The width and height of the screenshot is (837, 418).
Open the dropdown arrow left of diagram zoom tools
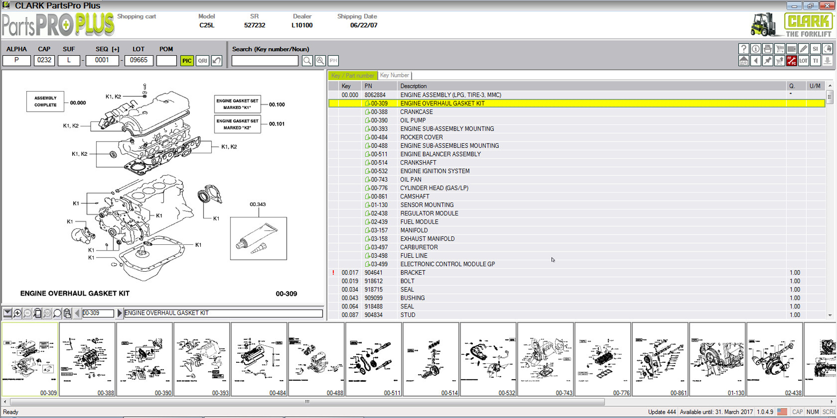coord(8,313)
